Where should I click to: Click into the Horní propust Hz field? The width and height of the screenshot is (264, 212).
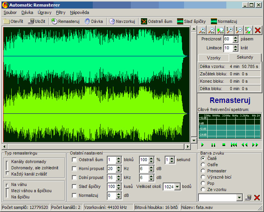click(x=111, y=169)
